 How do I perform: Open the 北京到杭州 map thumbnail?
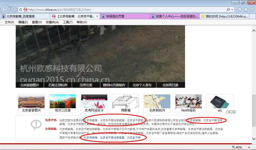point(157,103)
